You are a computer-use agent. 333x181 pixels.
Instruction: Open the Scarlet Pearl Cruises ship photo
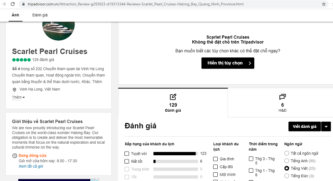(58, 31)
